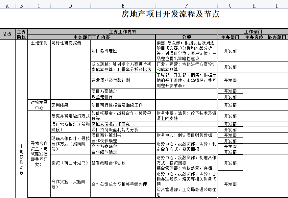Select the 工作部门 merged header
Image resolution: width=288 pixels, height=198 pixels.
point(253,32)
